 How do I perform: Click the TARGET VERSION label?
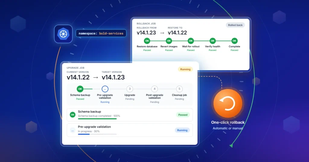pyautogui.click(x=112, y=72)
